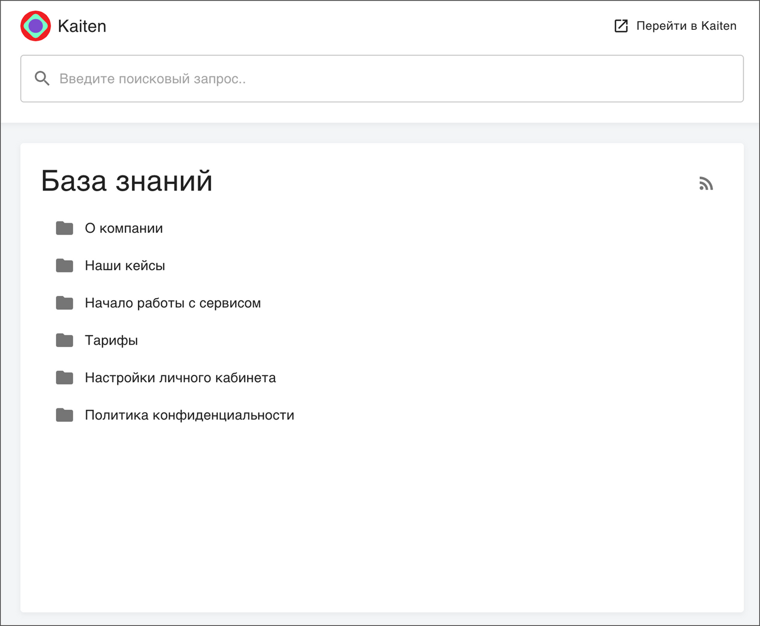Click the magnifier search icon
This screenshot has height=626, width=760.
pyautogui.click(x=42, y=78)
